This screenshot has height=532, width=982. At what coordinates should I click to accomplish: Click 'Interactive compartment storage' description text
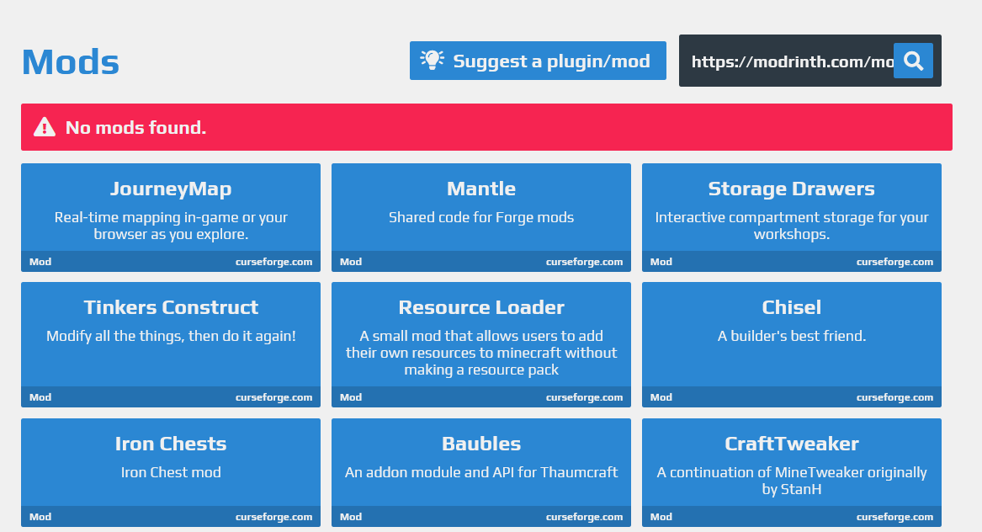coord(792,226)
